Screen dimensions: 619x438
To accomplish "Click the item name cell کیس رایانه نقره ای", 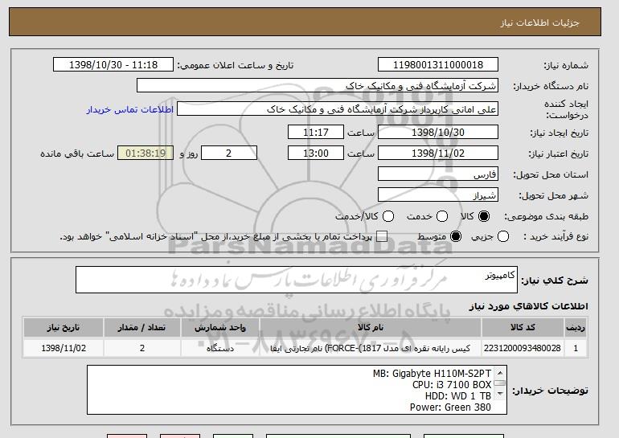I will (371, 349).
